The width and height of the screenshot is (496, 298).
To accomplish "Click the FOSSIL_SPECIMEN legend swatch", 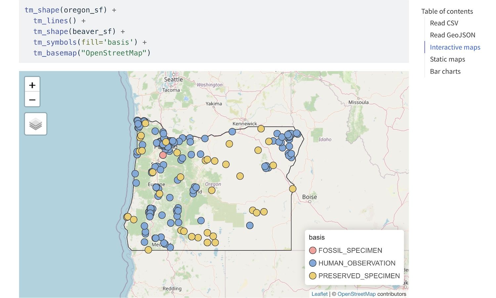I will coord(312,250).
